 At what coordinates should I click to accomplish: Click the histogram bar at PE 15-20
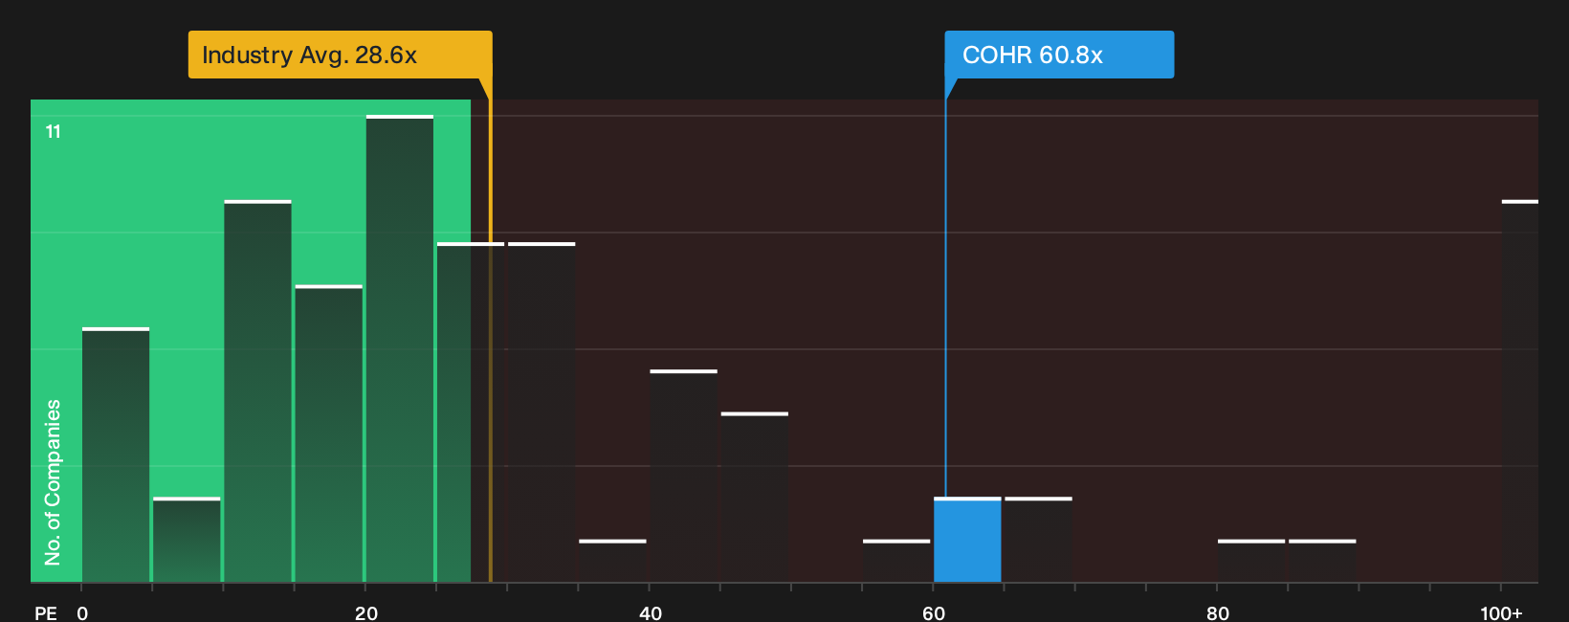[x=329, y=433]
